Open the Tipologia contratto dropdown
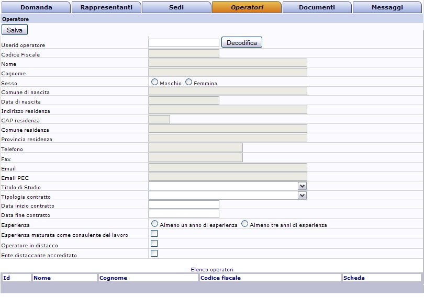The image size is (424, 298). [x=302, y=195]
